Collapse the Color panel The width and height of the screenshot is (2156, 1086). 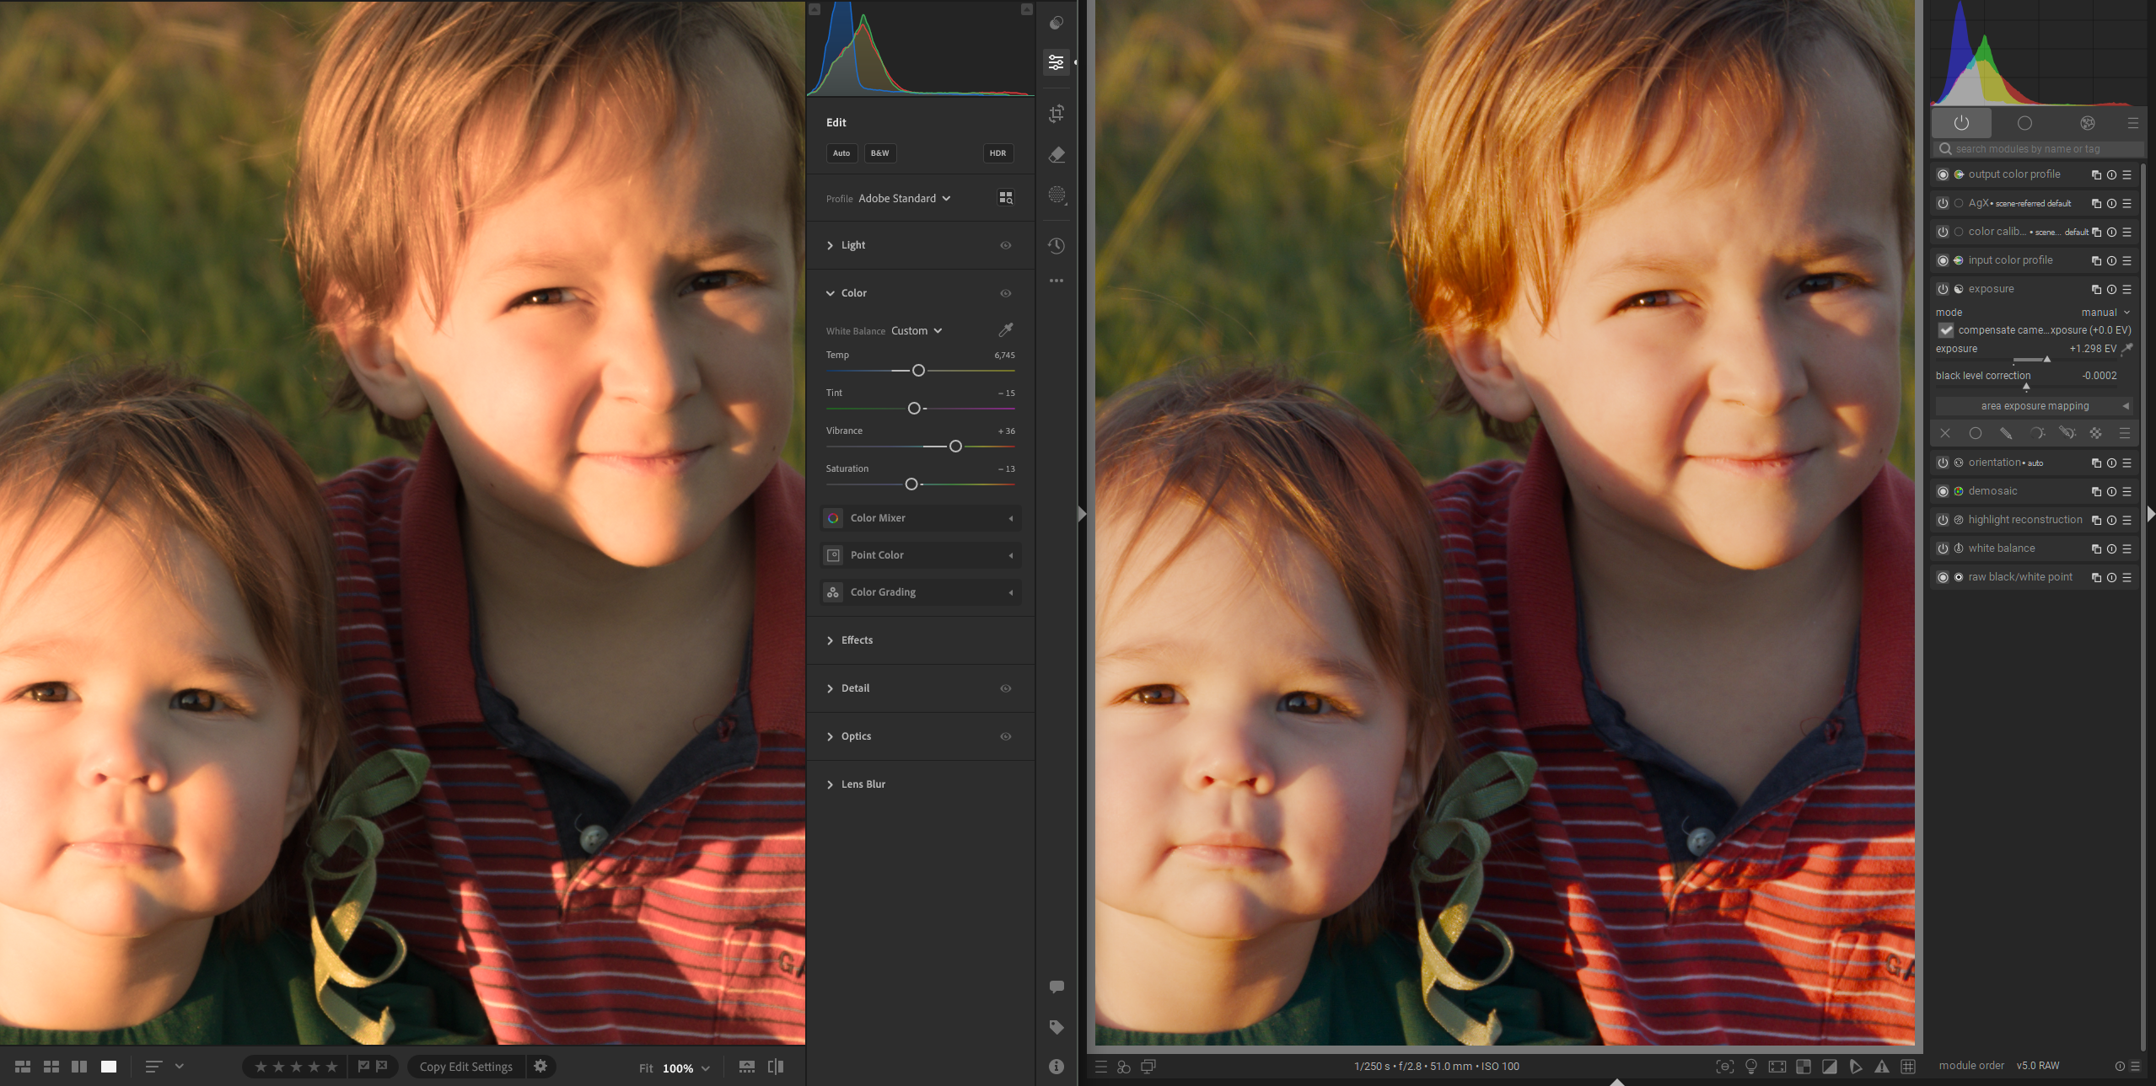(830, 293)
